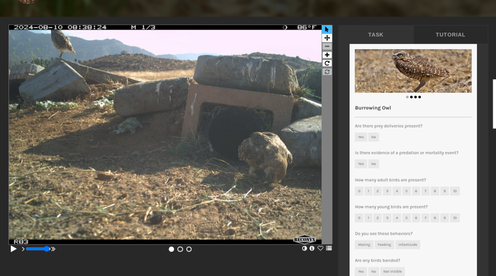Select Not Visible for birds banded
The width and height of the screenshot is (496, 276).
393,271
